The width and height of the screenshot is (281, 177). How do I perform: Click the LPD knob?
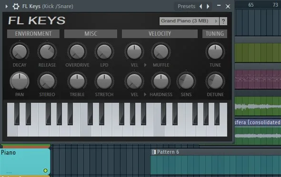click(104, 51)
